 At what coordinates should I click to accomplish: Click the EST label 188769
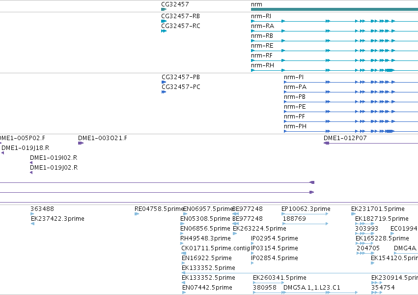[x=294, y=219]
